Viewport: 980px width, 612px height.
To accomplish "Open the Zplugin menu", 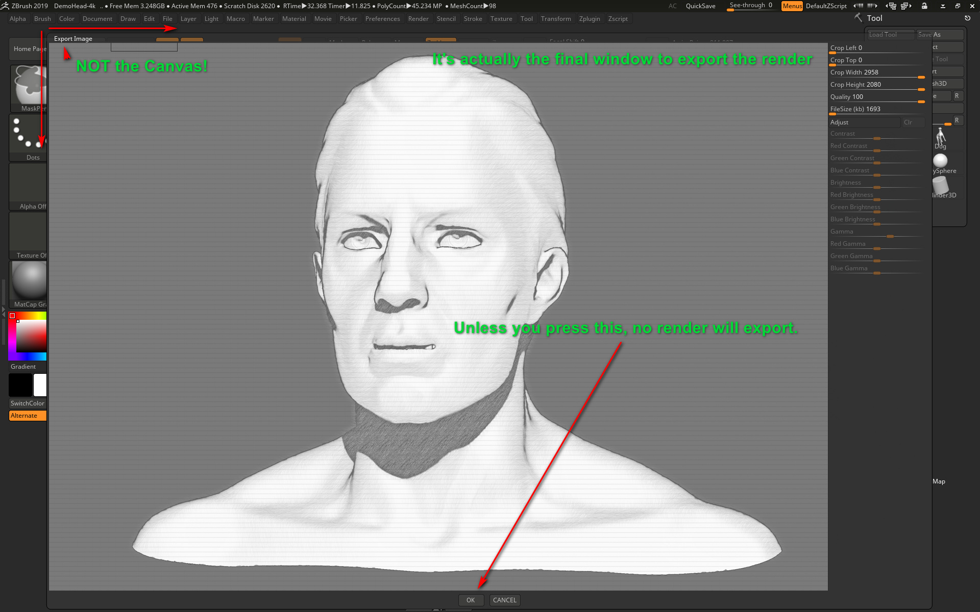I will pyautogui.click(x=589, y=19).
